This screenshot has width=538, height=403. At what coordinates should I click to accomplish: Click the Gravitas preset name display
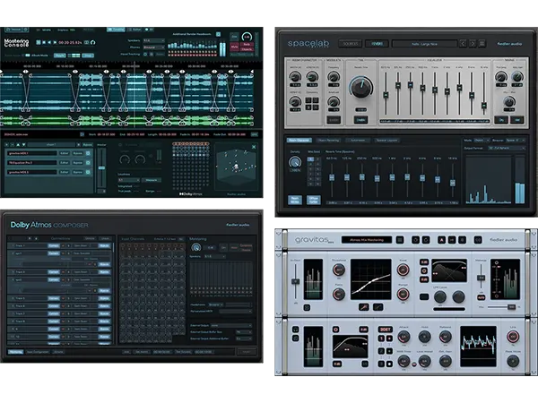coord(367,239)
